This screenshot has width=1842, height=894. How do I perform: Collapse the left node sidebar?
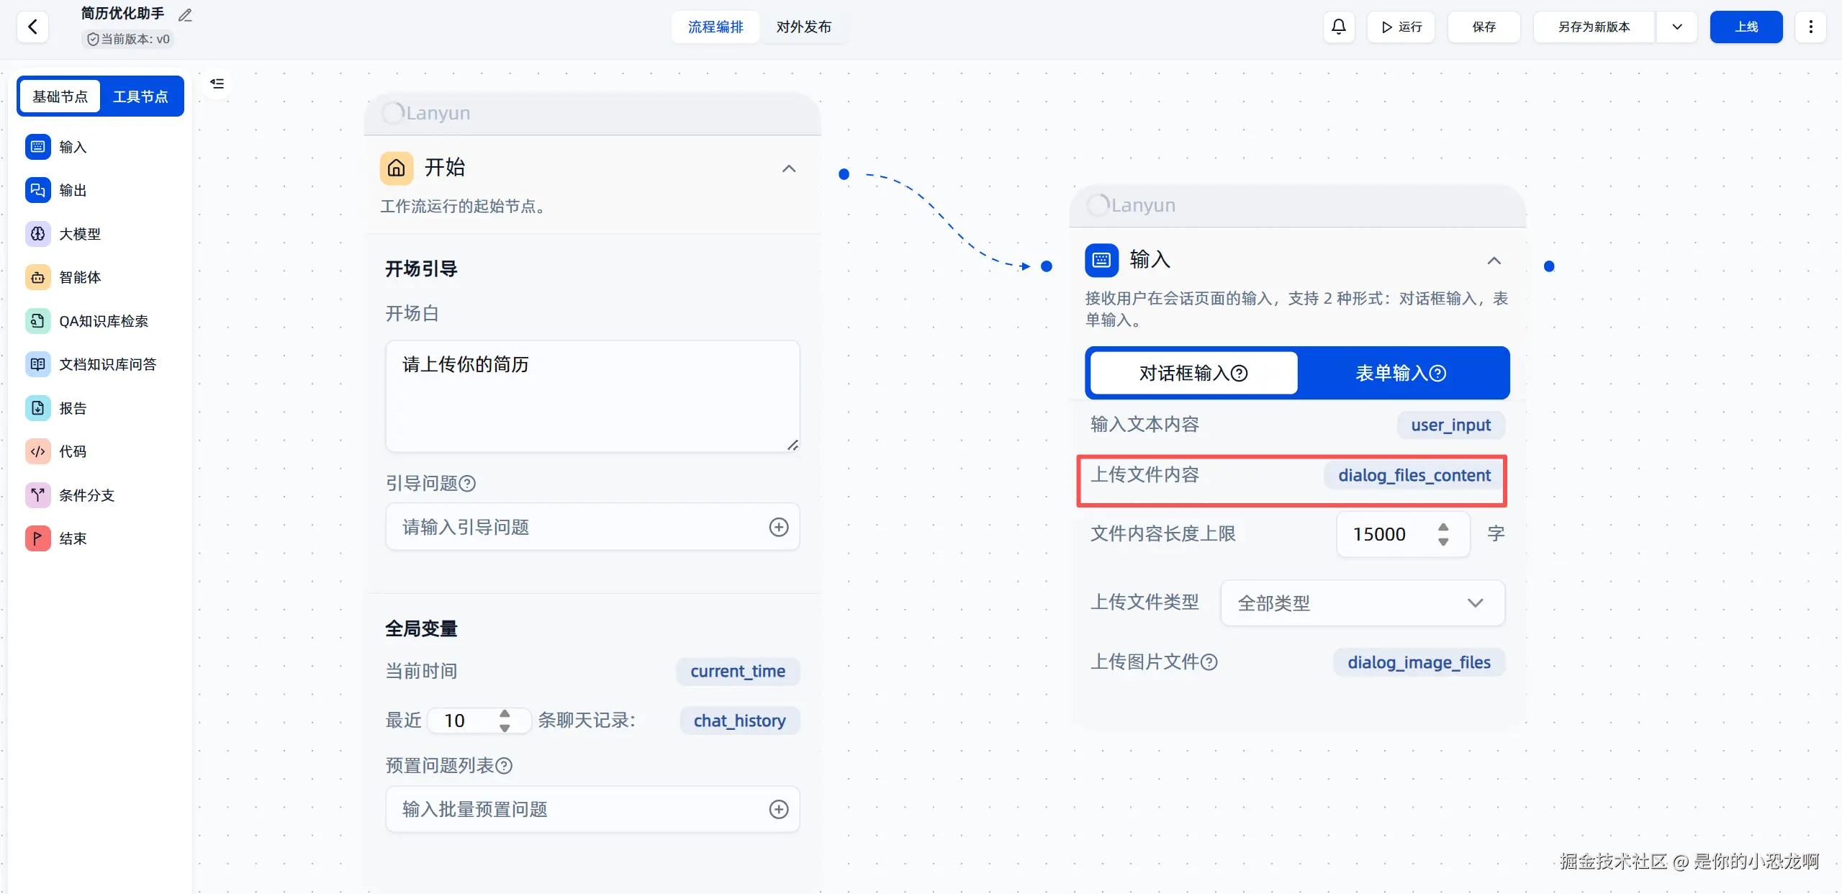pos(217,83)
